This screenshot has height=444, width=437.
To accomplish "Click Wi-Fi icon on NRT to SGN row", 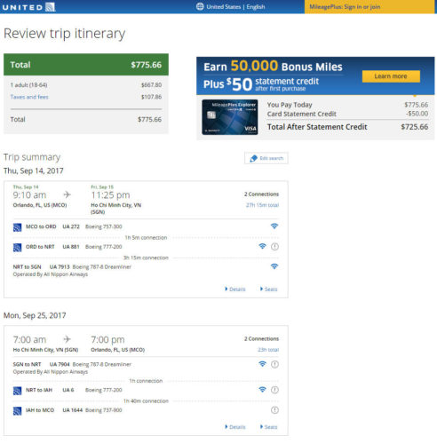I will (x=274, y=266).
